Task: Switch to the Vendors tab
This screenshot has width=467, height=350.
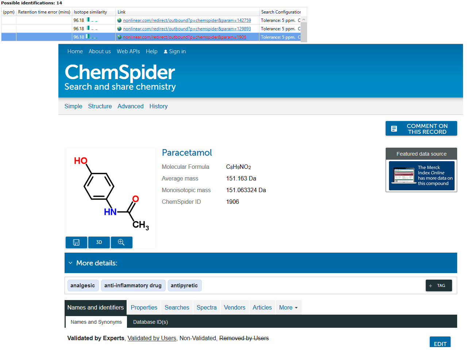Action: [x=235, y=308]
